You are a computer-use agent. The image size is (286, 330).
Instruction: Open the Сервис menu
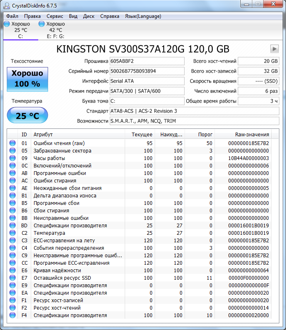click(55, 16)
